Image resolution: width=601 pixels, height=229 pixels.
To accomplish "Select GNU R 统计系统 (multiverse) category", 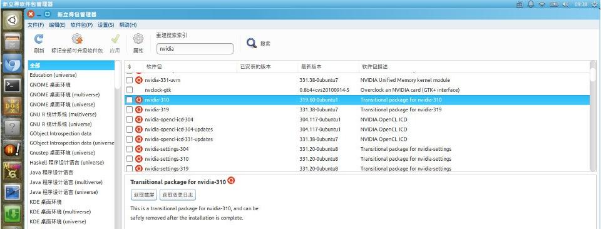I will click(x=71, y=114).
